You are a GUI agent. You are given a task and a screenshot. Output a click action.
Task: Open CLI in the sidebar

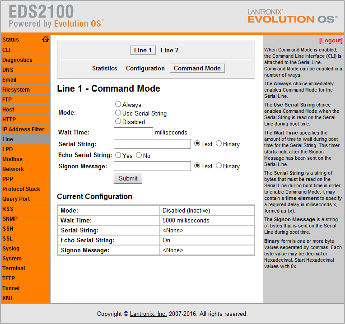tap(26, 50)
